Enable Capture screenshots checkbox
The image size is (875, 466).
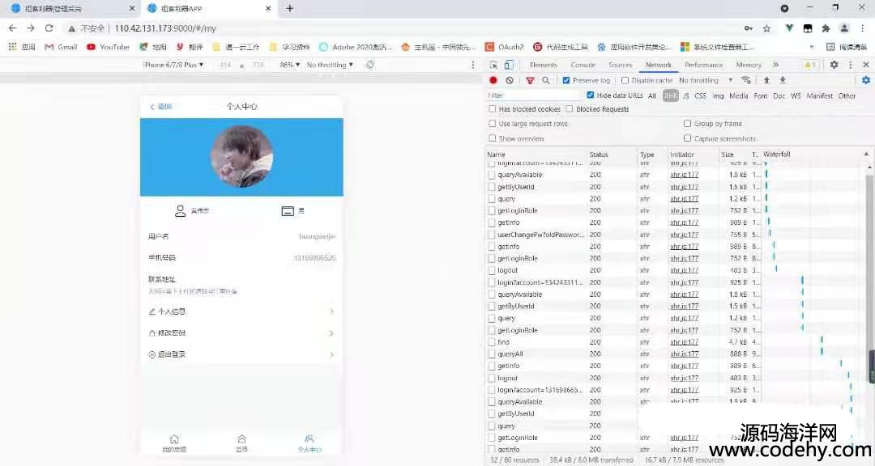[688, 138]
